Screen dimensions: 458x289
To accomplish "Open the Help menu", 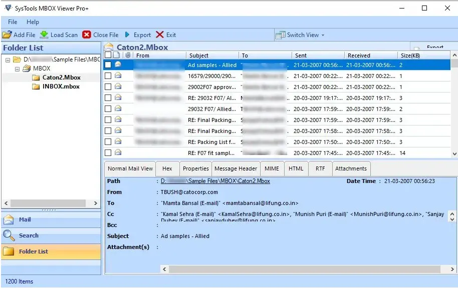I will 33,22.
